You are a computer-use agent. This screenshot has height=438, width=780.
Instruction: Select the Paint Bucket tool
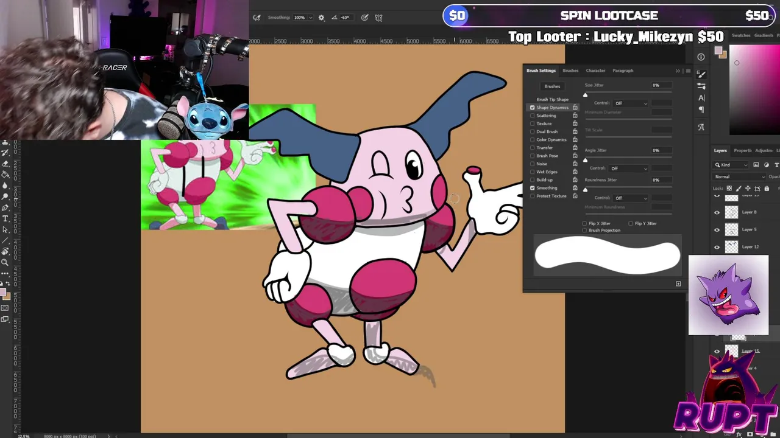click(x=5, y=174)
